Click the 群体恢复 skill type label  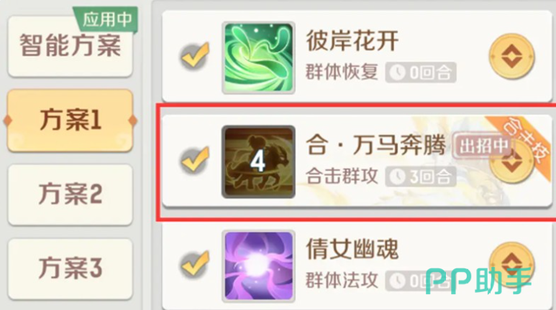tap(342, 72)
